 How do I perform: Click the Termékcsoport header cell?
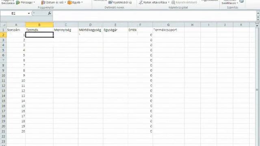[x=168, y=30]
